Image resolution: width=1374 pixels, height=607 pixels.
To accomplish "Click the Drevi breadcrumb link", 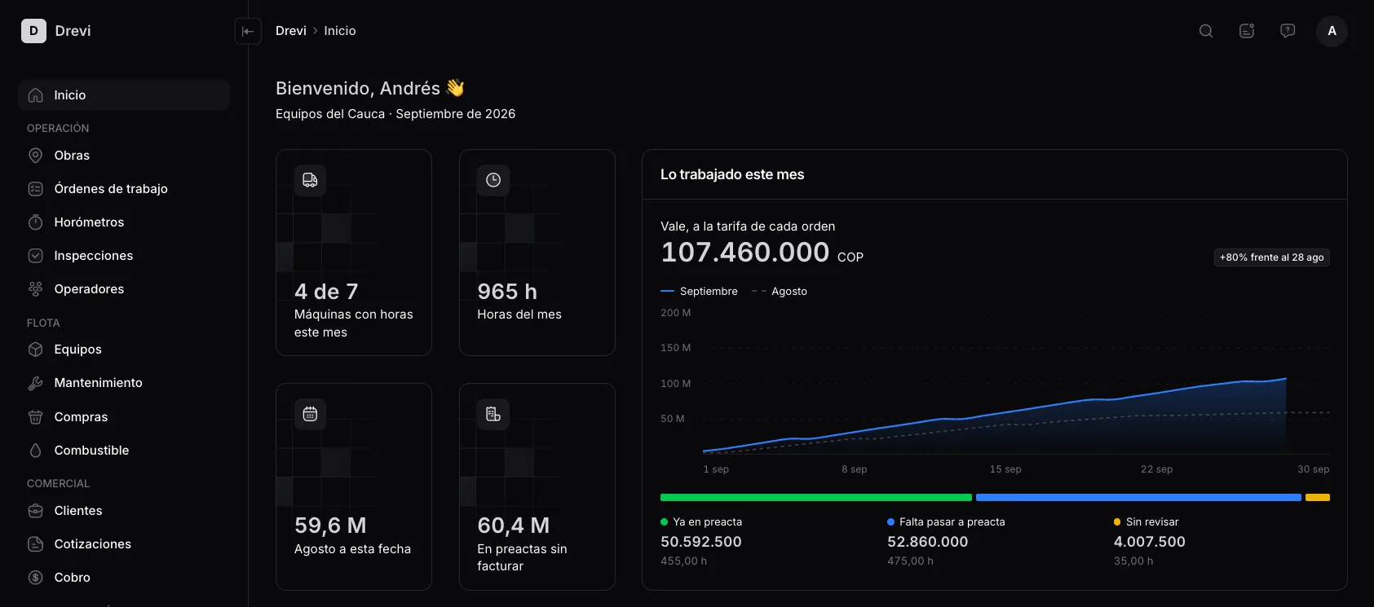I will pyautogui.click(x=291, y=31).
